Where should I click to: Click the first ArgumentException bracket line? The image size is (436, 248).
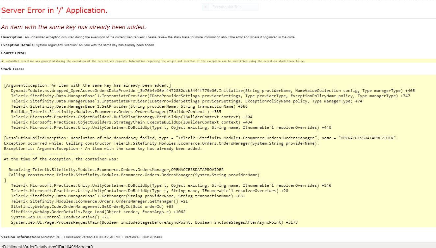(x=87, y=85)
